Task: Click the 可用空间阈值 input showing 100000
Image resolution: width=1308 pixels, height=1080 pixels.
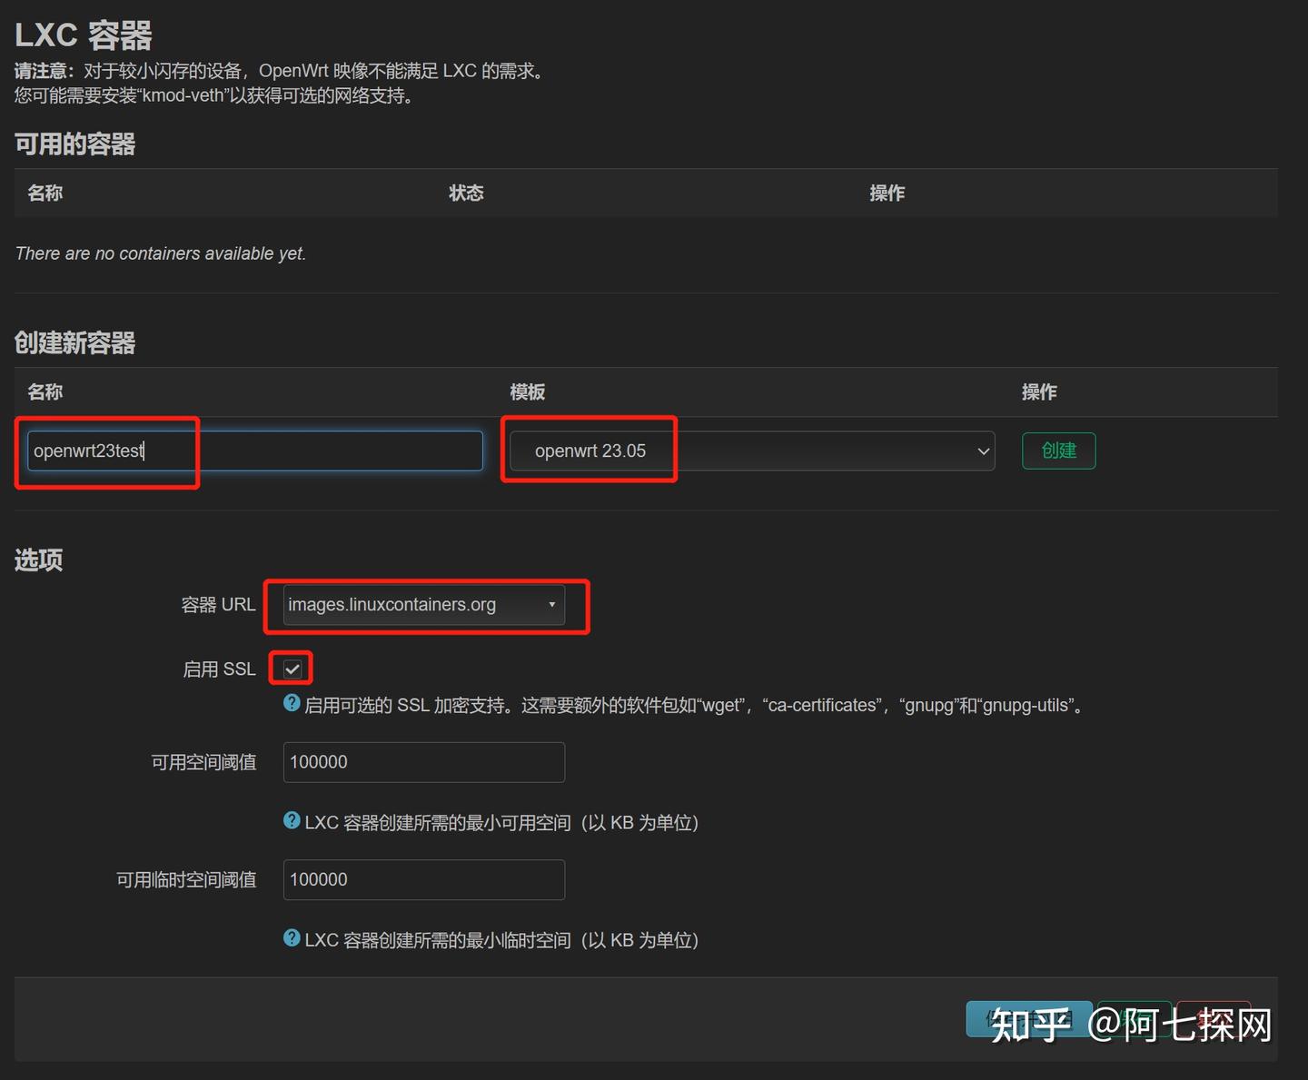Action: click(423, 762)
